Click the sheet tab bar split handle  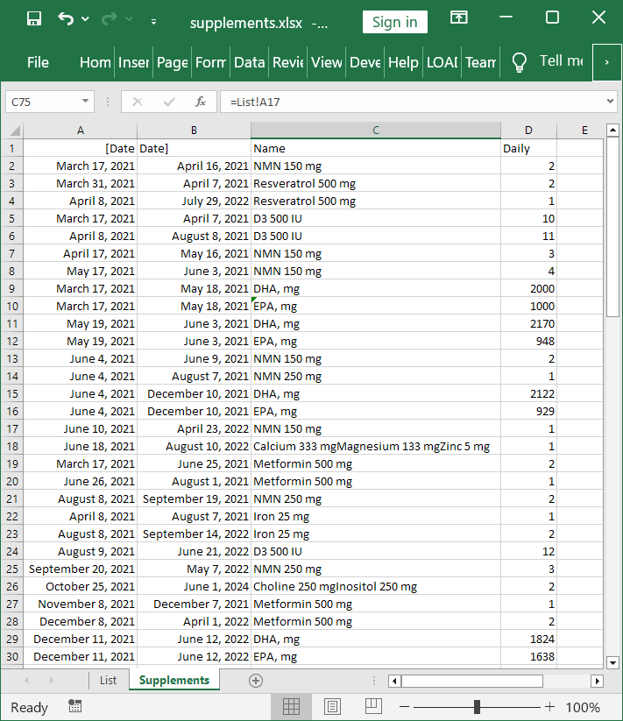[x=374, y=681]
